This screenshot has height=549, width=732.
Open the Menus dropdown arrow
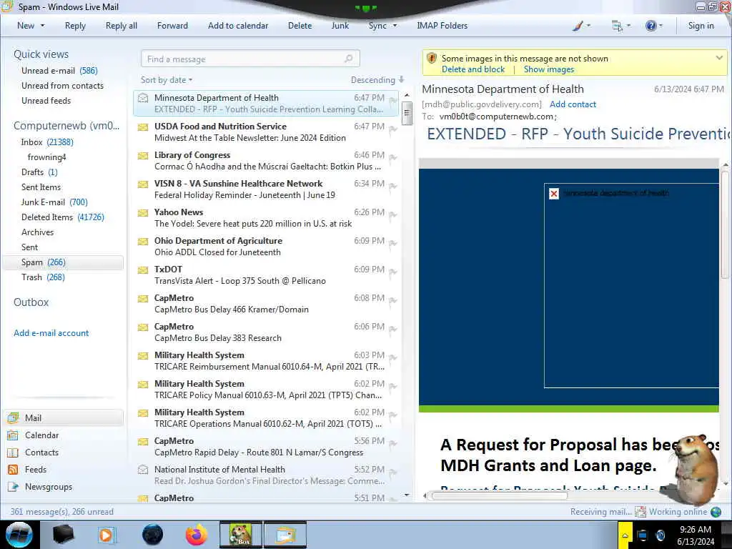tap(628, 26)
